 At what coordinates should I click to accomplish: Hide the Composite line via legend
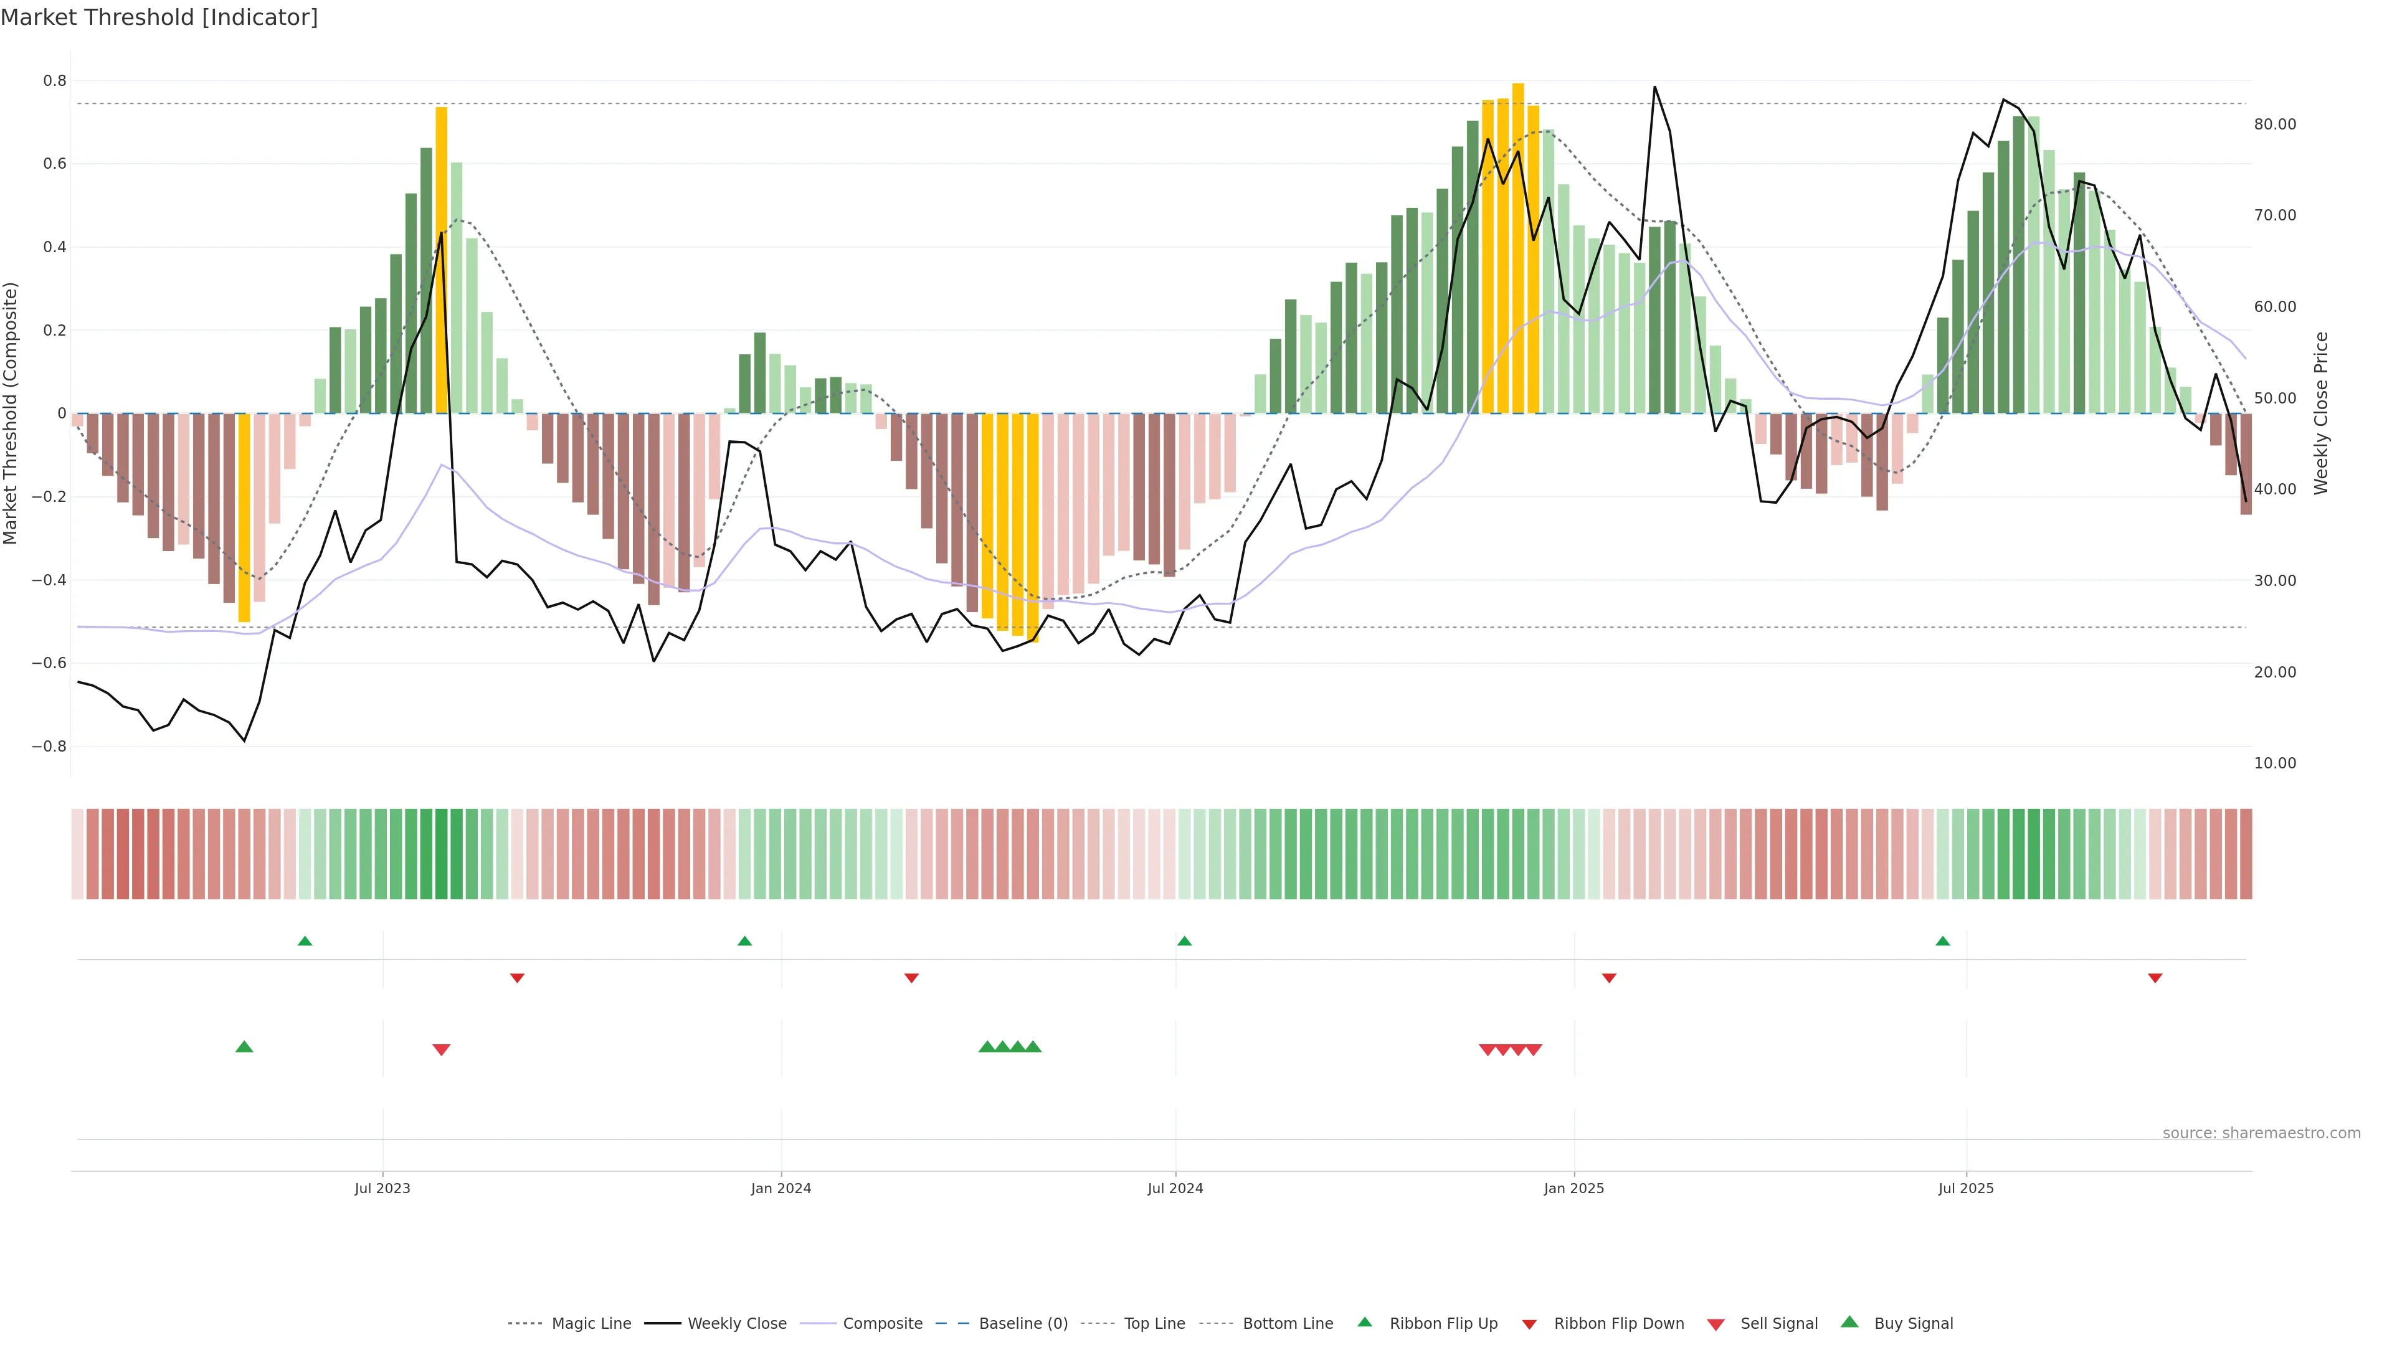click(882, 1324)
